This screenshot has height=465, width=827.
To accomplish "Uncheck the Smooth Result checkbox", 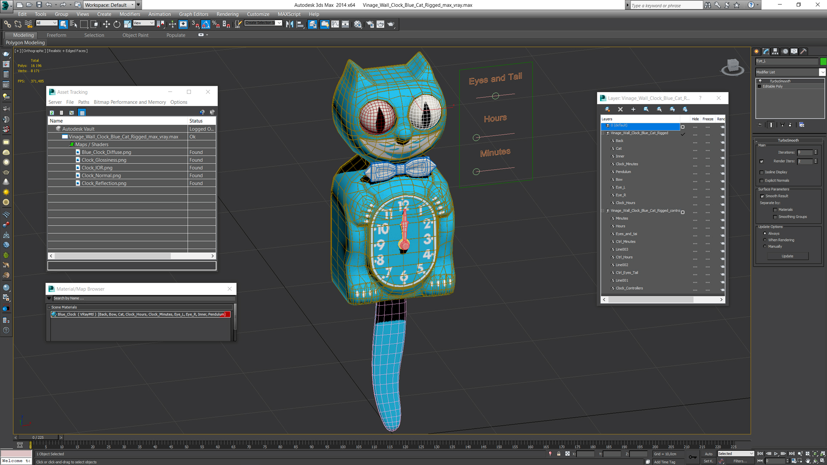I will [762, 196].
